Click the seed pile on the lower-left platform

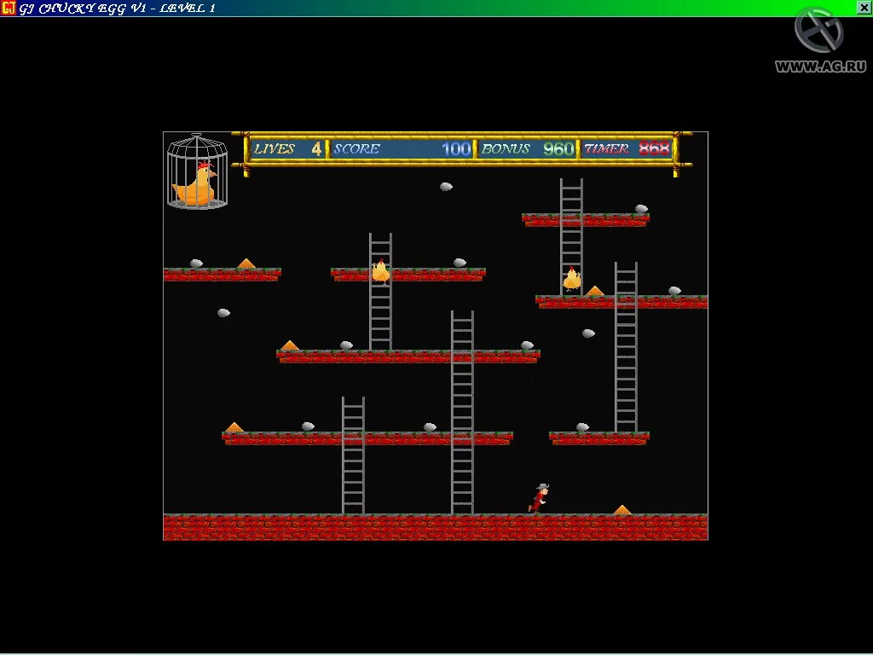point(234,427)
